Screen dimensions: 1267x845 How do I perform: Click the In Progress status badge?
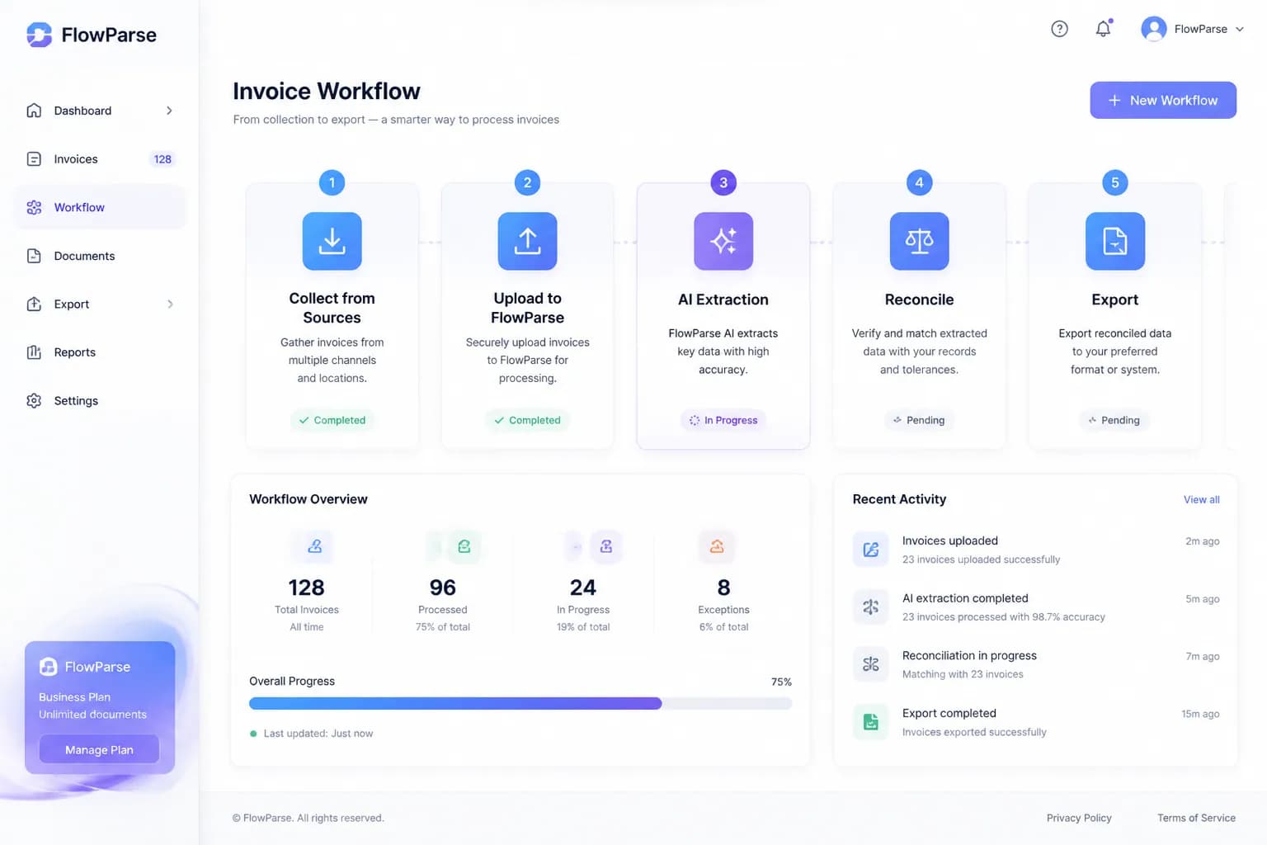723,420
